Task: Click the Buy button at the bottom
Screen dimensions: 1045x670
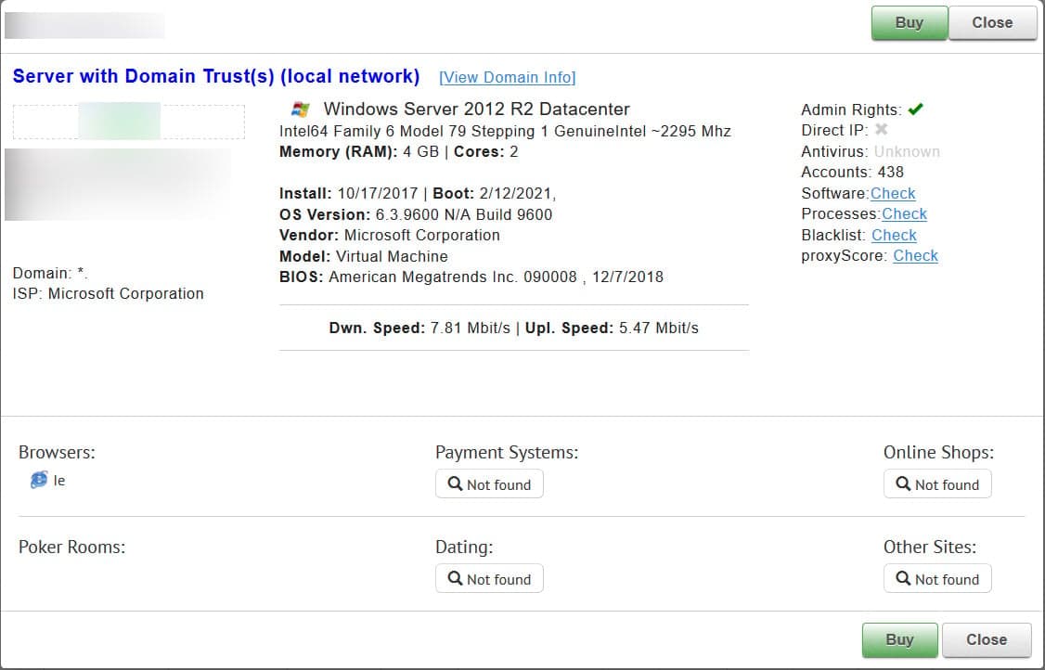Action: pos(899,639)
